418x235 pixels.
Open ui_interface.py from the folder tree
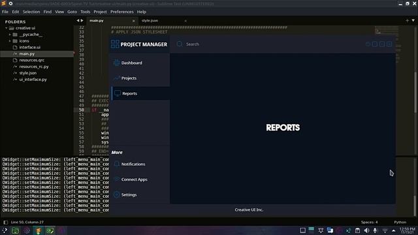point(33,80)
